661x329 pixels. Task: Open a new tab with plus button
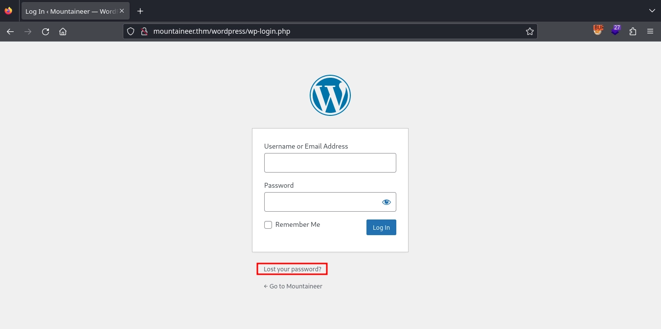point(140,11)
